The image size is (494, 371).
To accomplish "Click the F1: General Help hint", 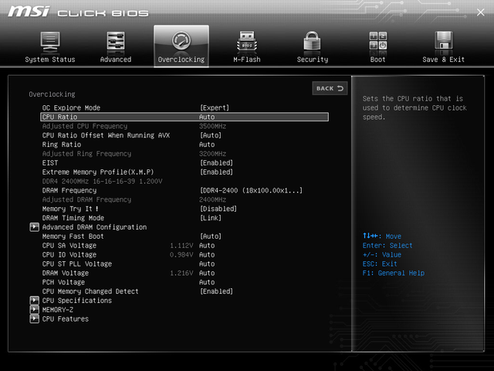I will 394,273.
